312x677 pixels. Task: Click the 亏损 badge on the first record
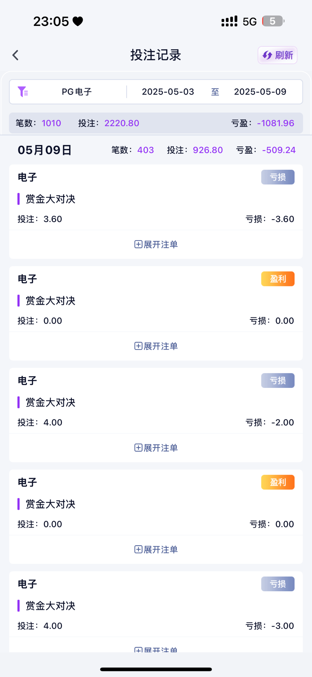(x=278, y=177)
